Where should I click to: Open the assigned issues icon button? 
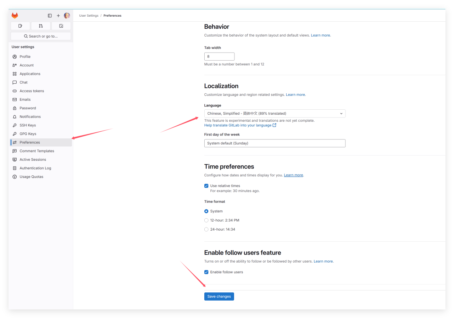20,26
